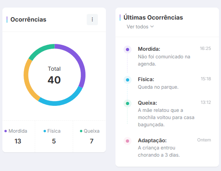Click the Total 40 chart center
The image size is (221, 171).
pos(54,75)
